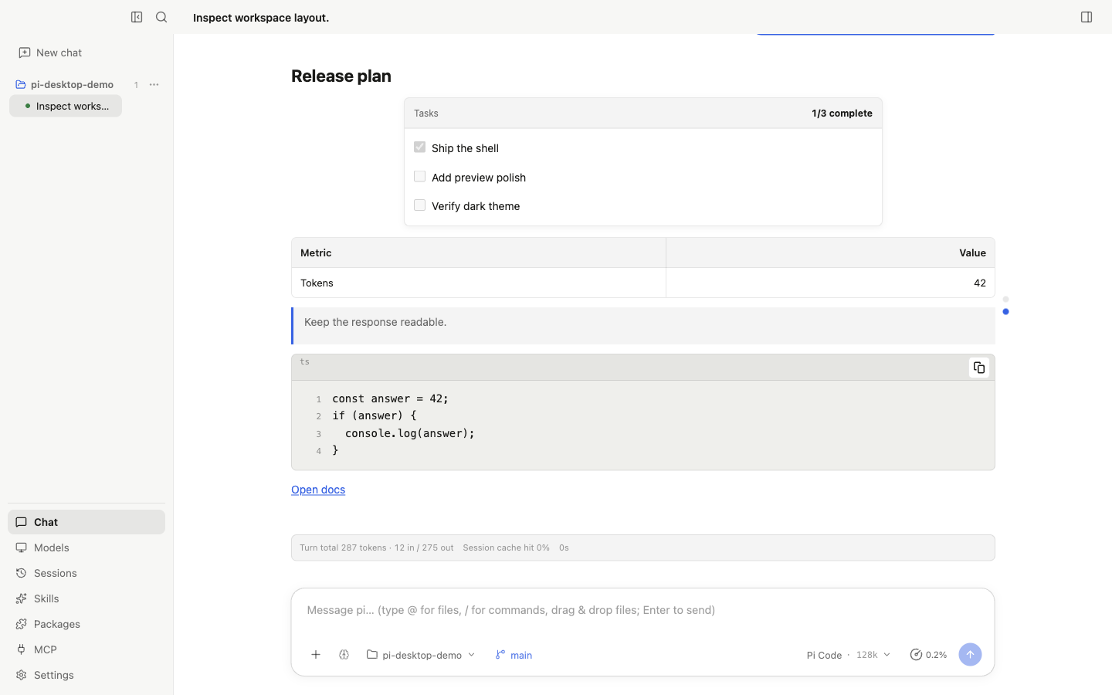The image size is (1112, 695).
Task: Click the 42 value cell
Action: click(830, 283)
